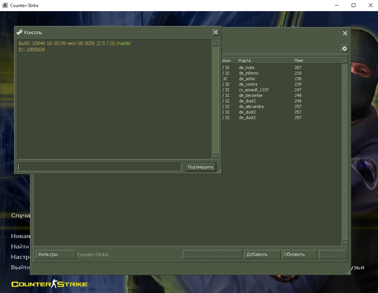Grab the server browser resize grip
Screen dimensions: 378x293
coord(348,272)
